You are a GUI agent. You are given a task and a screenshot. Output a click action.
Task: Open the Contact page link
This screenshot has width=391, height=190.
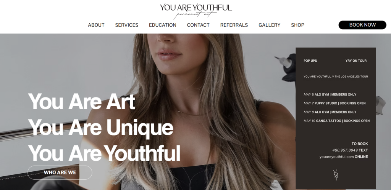[x=198, y=25]
